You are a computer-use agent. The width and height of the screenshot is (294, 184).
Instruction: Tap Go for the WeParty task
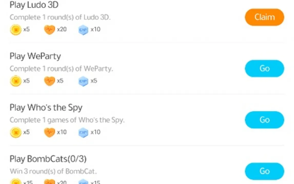coord(264,69)
